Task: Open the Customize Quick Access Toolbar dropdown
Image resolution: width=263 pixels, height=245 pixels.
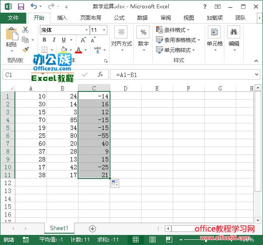Action: (x=67, y=7)
